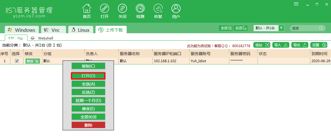Click the 添加 add server button
331x136 pixels.
262,45
